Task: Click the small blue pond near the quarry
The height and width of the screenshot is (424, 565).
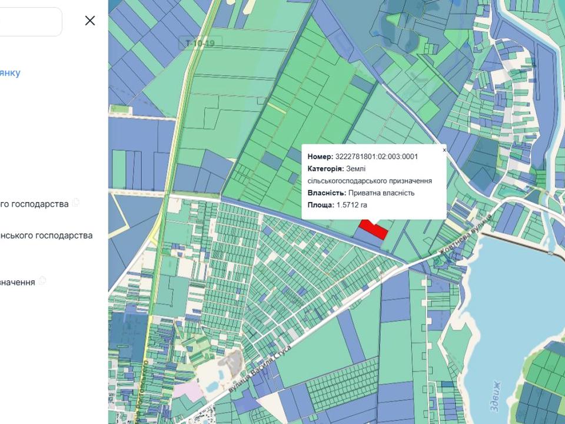Action: (211, 386)
